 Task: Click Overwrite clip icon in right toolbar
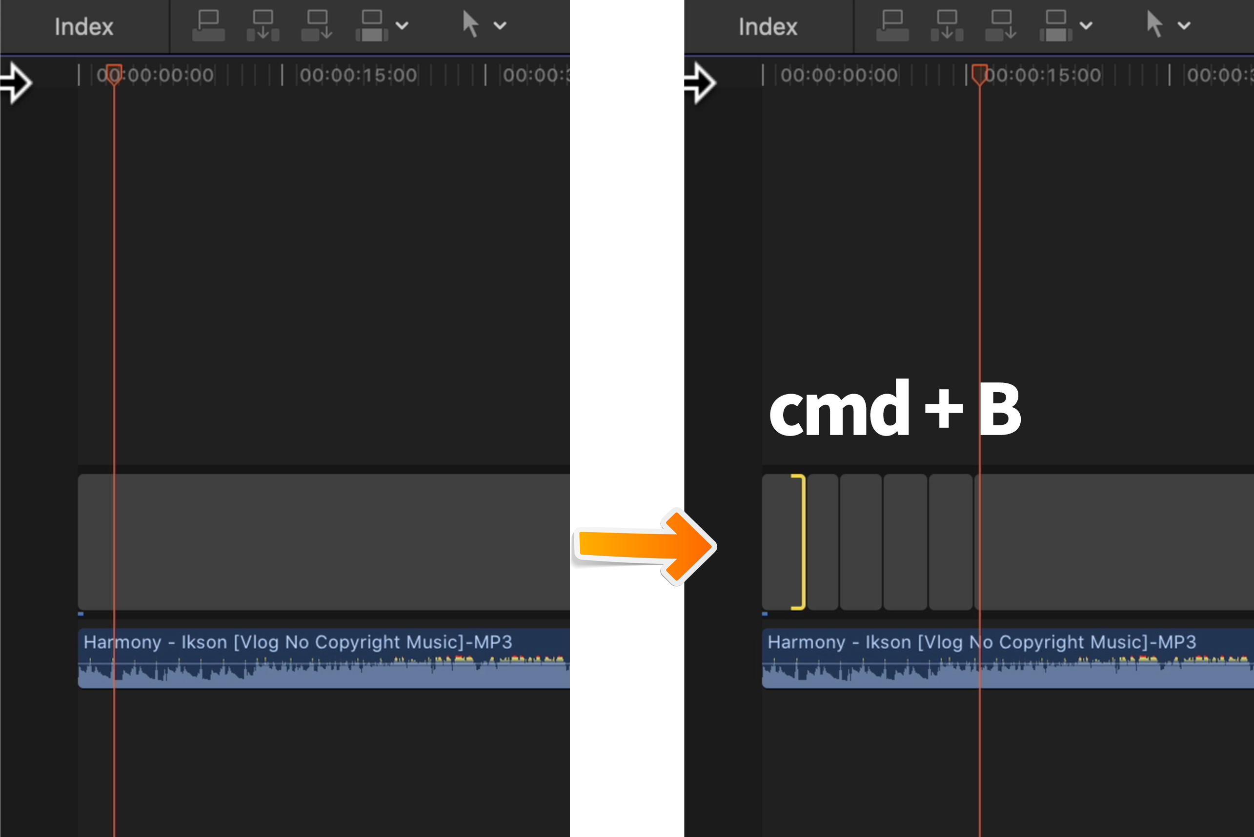1055,26
